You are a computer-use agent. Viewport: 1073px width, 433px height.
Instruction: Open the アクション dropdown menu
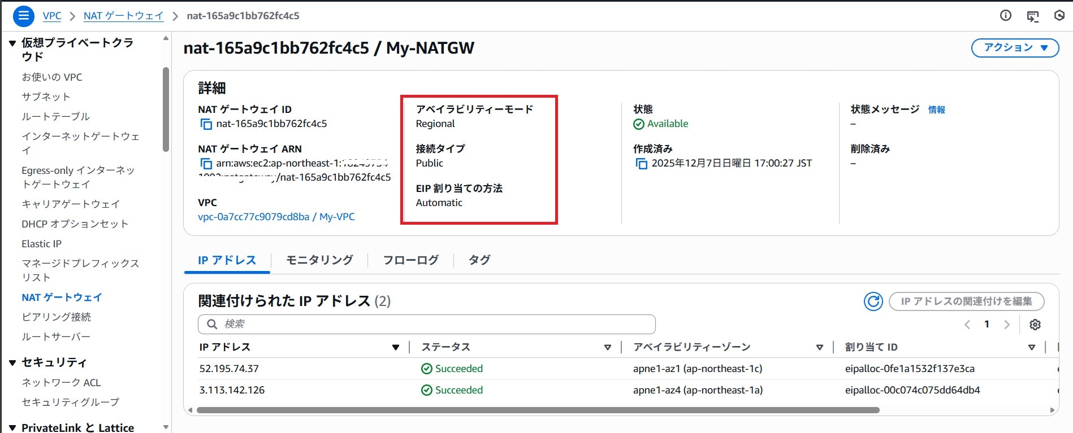(1015, 48)
